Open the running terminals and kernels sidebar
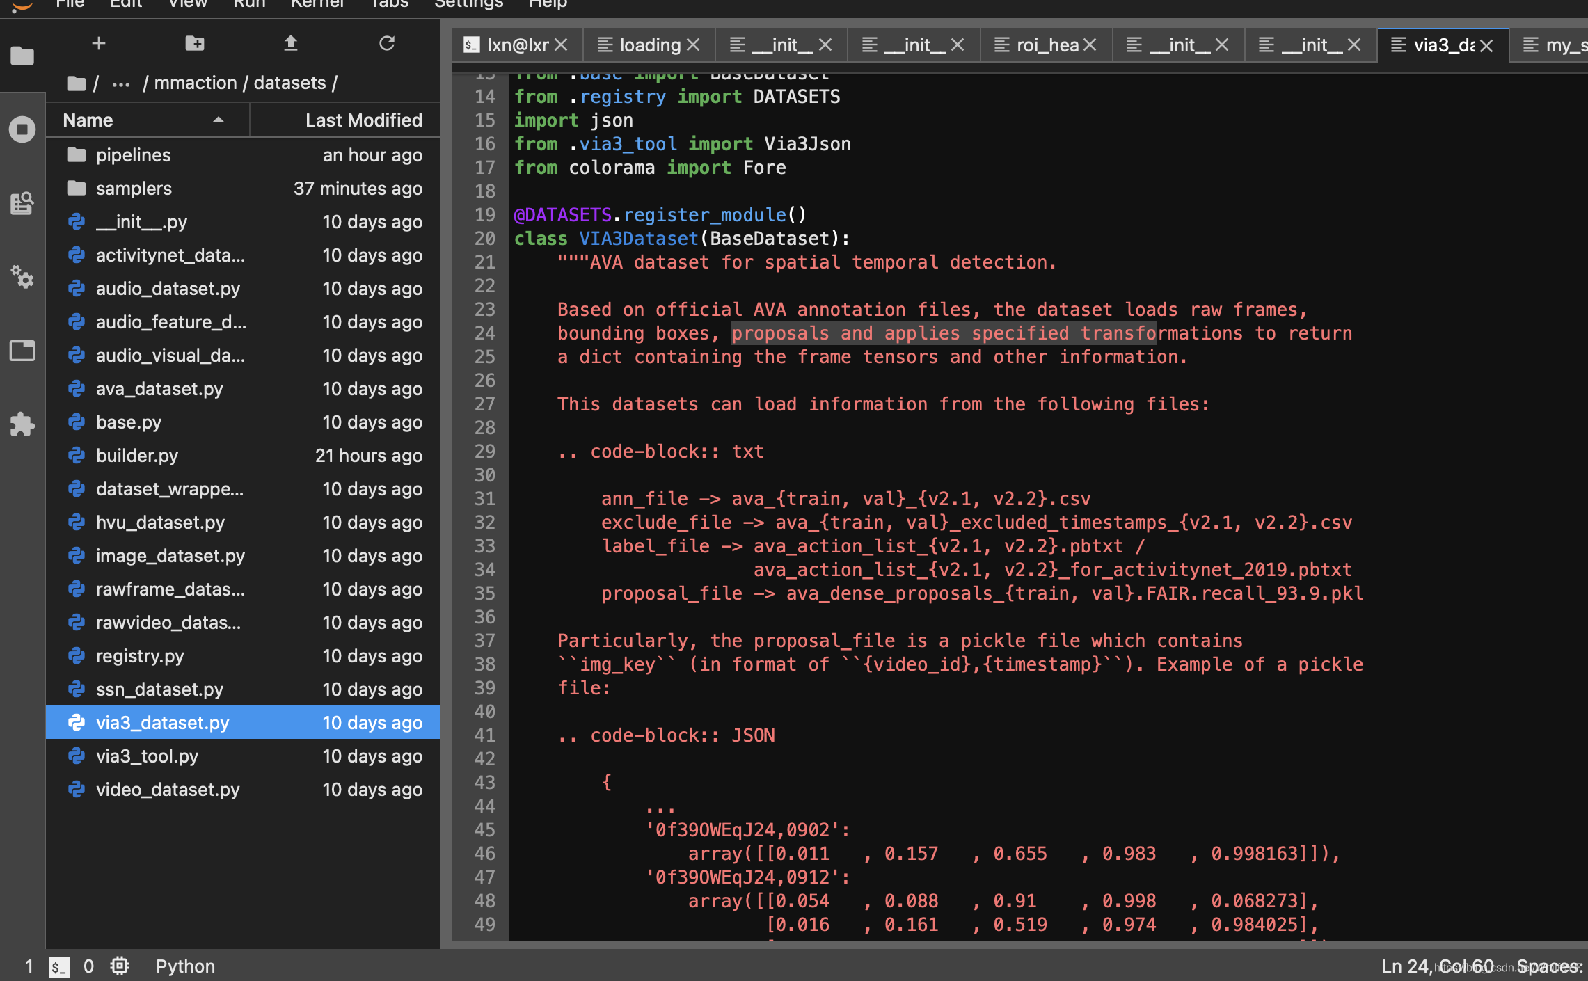This screenshot has width=1588, height=981. (x=22, y=129)
